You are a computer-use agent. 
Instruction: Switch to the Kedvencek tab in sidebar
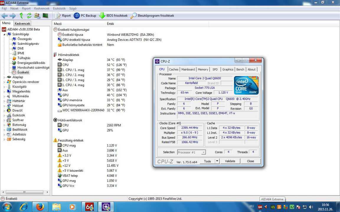tap(22, 23)
